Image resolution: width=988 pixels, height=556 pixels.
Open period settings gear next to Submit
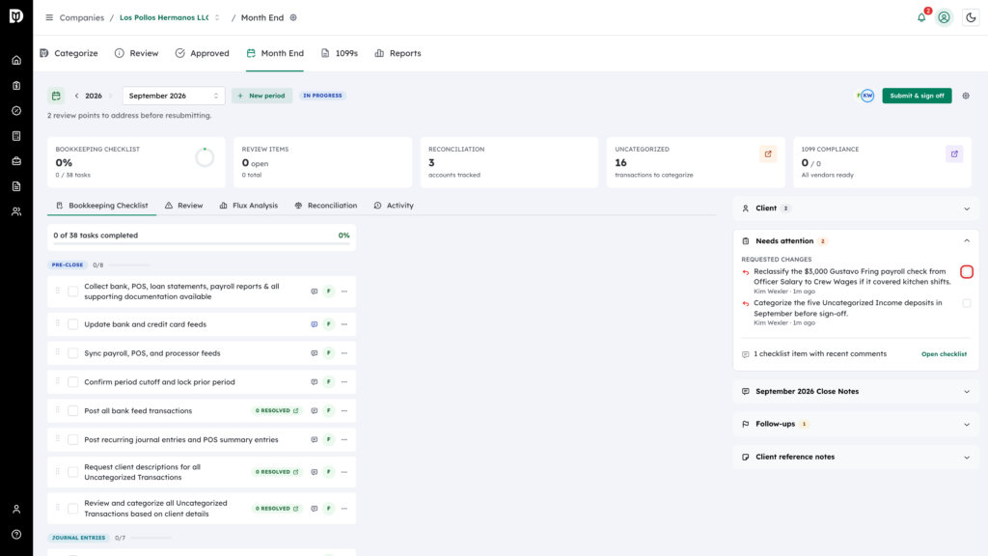tap(966, 96)
